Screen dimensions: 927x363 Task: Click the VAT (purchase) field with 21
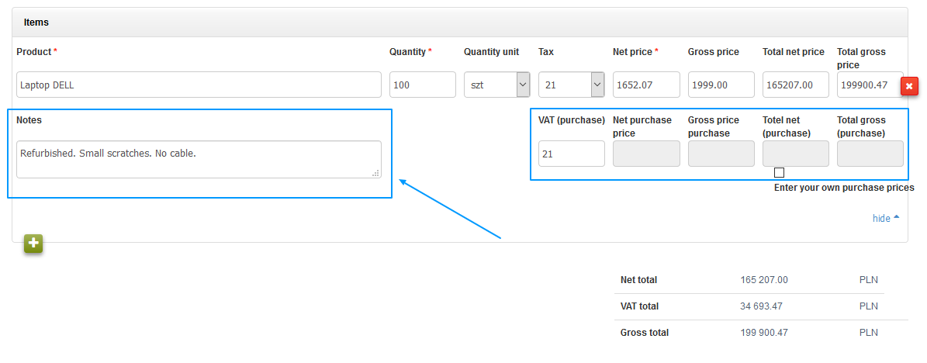tap(571, 154)
